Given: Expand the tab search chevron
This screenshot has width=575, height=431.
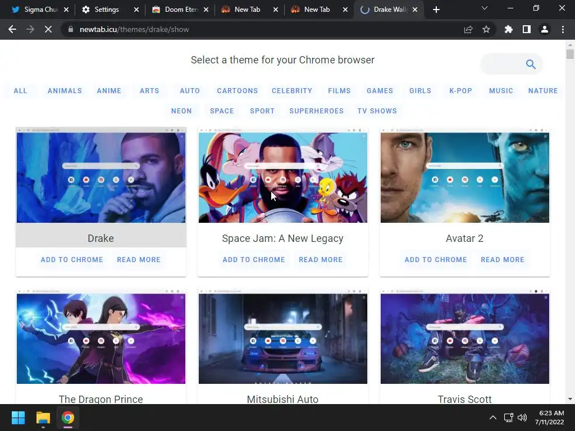Looking at the screenshot, I should click(485, 8).
